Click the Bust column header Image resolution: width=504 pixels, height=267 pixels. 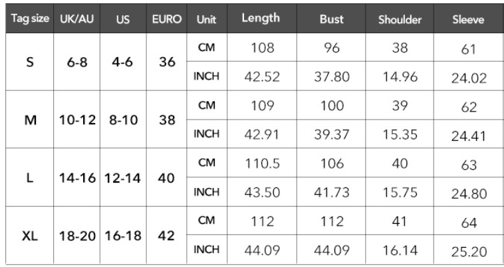tap(331, 19)
